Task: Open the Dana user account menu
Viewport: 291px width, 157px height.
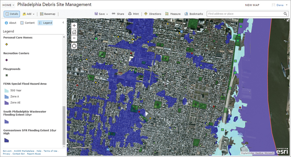Action: [x=279, y=5]
